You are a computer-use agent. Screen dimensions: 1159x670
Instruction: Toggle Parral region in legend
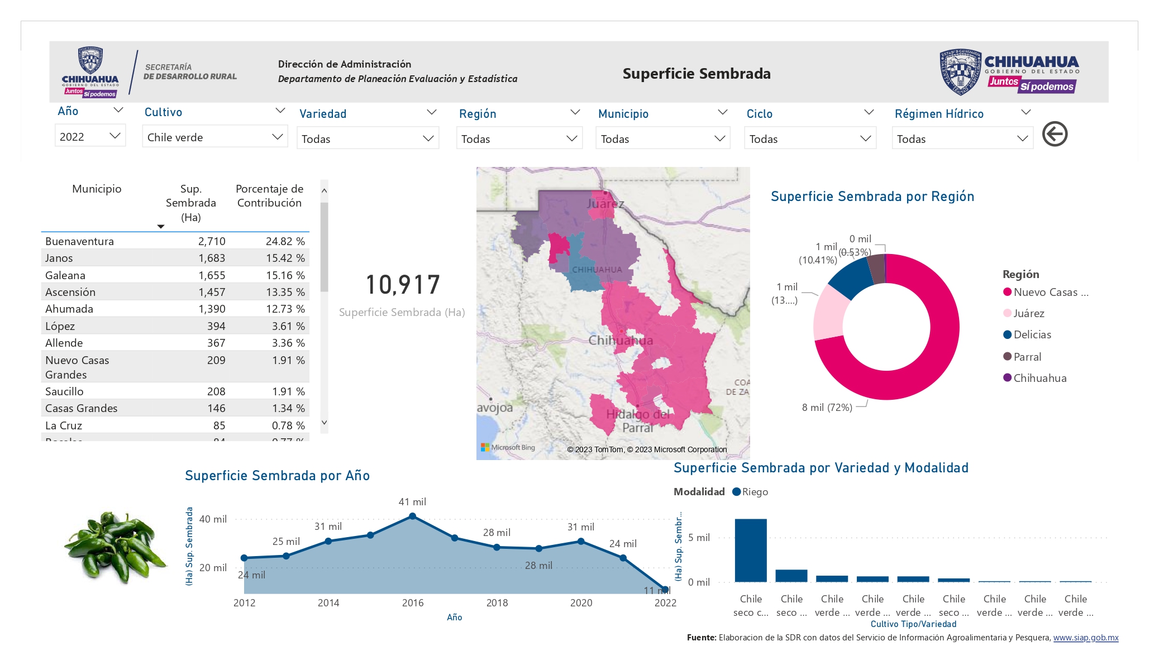1022,357
